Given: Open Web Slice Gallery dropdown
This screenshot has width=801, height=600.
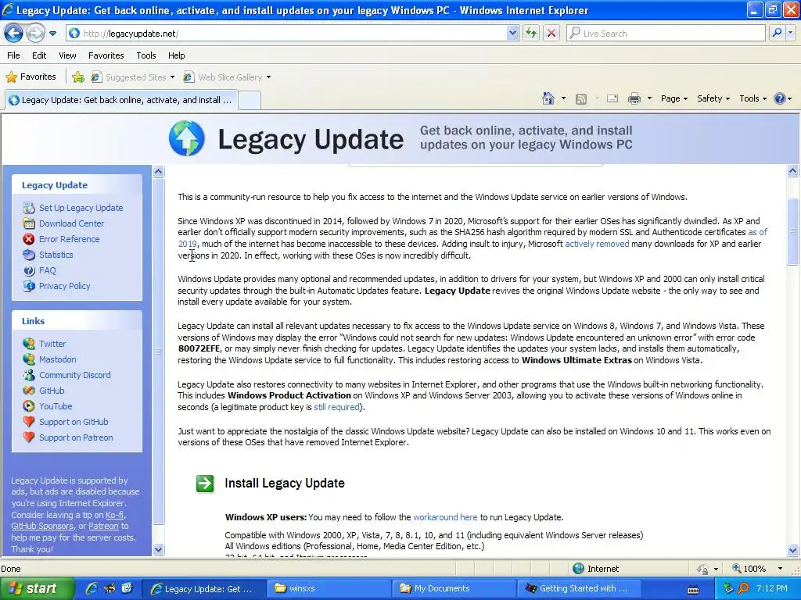Looking at the screenshot, I should [228, 77].
